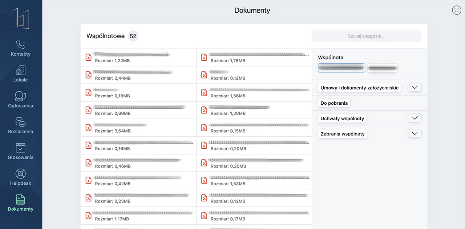
Task: Filter by Uchwały wspólnoty category
Action: click(342, 118)
